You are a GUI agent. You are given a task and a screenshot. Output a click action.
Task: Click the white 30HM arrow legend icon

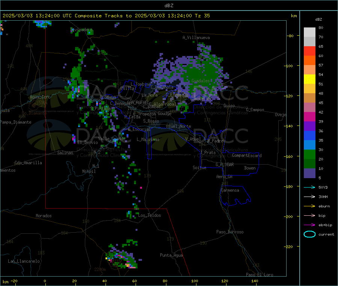[309, 197]
